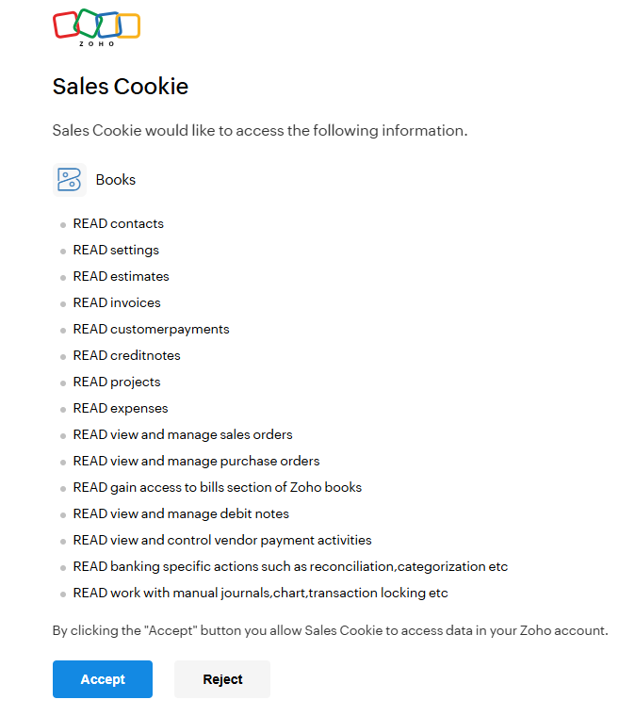
Task: Click READ invoices permission item
Action: pyautogui.click(x=117, y=302)
